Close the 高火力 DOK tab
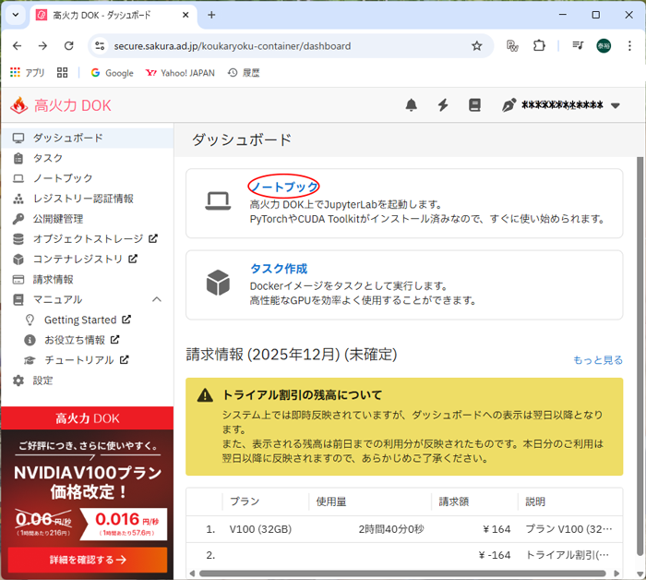The width and height of the screenshot is (646, 580). pyautogui.click(x=185, y=15)
